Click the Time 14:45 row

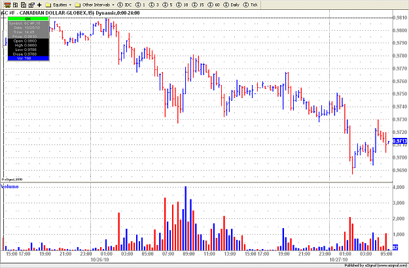click(28, 32)
